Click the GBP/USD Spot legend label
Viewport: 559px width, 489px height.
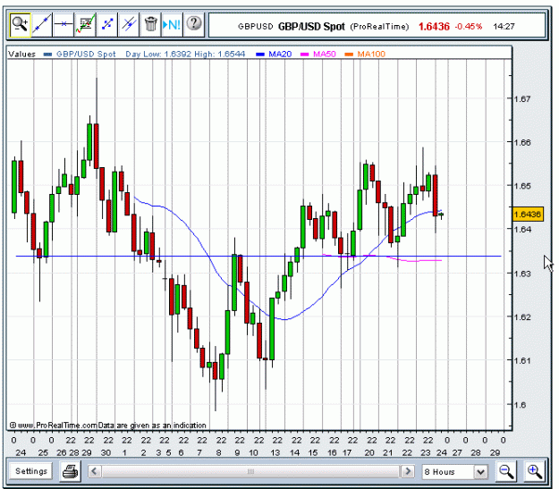86,55
